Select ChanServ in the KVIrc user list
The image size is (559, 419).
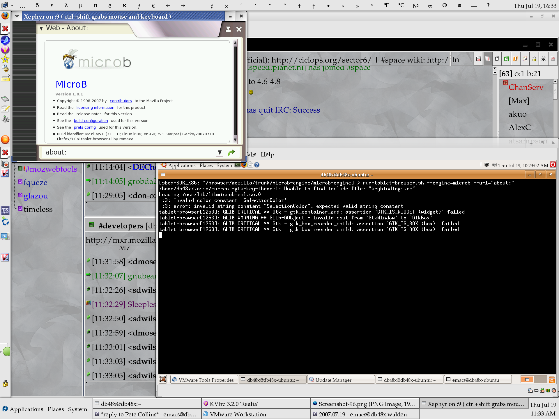526,87
